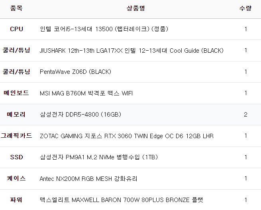Click 삼성전자 DDR5-4800 (16GB) product name
Viewport: 261px width, 210px height.
pyautogui.click(x=80, y=115)
